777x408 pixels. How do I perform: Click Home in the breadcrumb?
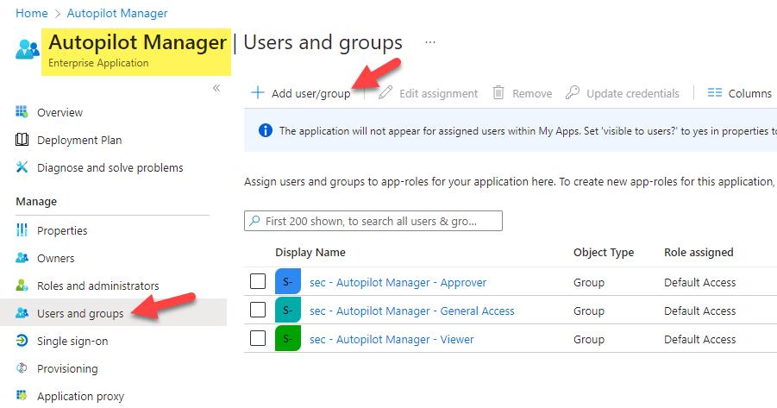(32, 13)
